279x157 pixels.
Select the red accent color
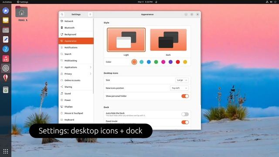(178, 62)
